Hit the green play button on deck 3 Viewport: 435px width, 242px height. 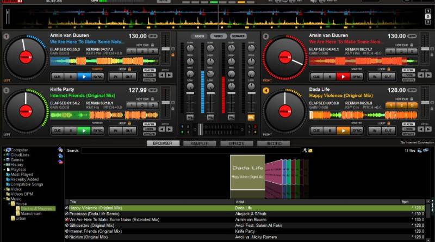[84, 131]
